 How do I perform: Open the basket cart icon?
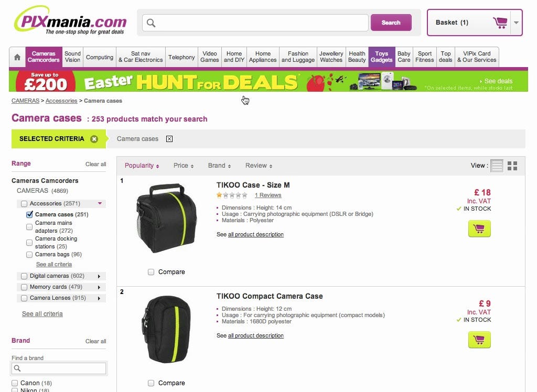(500, 23)
